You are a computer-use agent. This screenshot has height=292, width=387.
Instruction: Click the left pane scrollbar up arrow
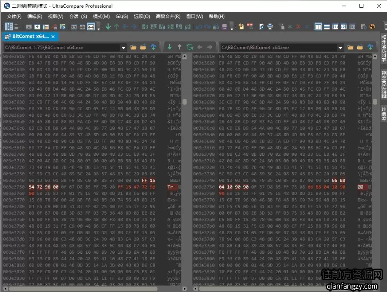pos(184,57)
